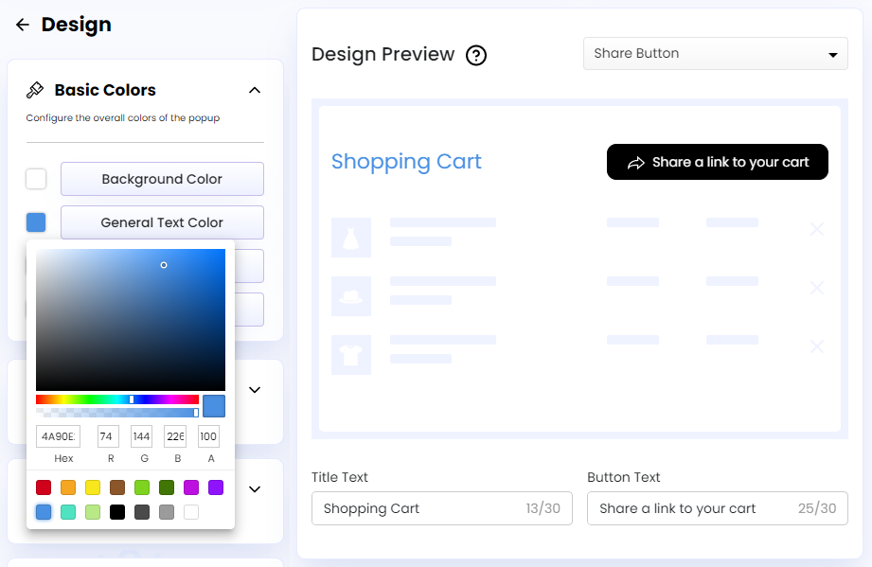Viewport: 872px width, 567px height.
Task: Expand the second collapsed section on the left
Action: click(254, 489)
